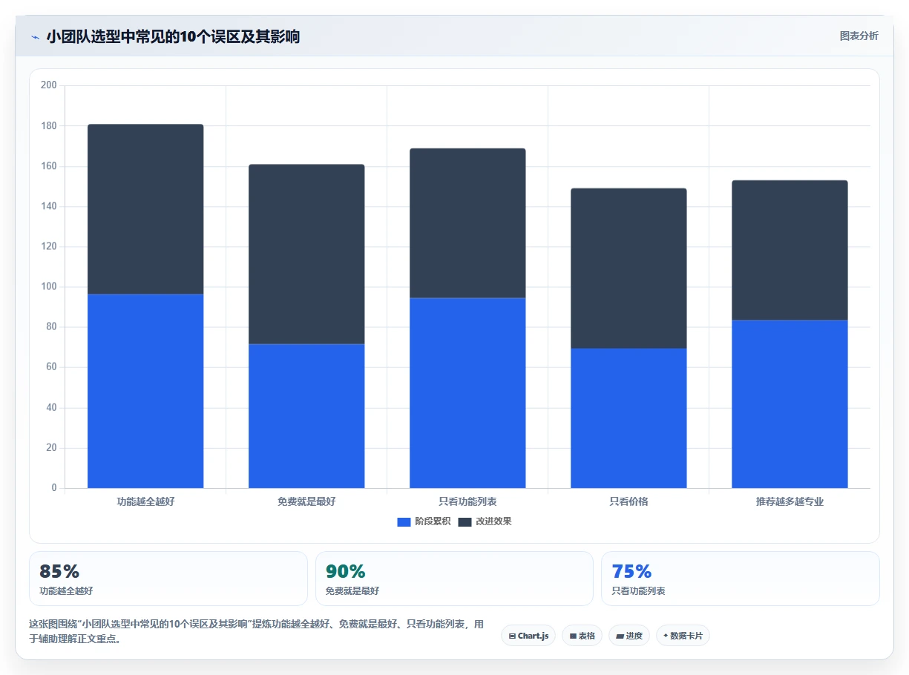909x675 pixels.
Task: Click the 进度 chip icon
Action: [620, 636]
